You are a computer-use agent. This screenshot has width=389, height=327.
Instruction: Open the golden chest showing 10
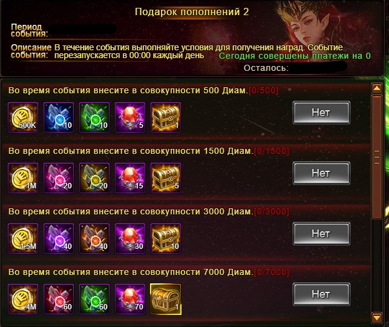(x=166, y=239)
